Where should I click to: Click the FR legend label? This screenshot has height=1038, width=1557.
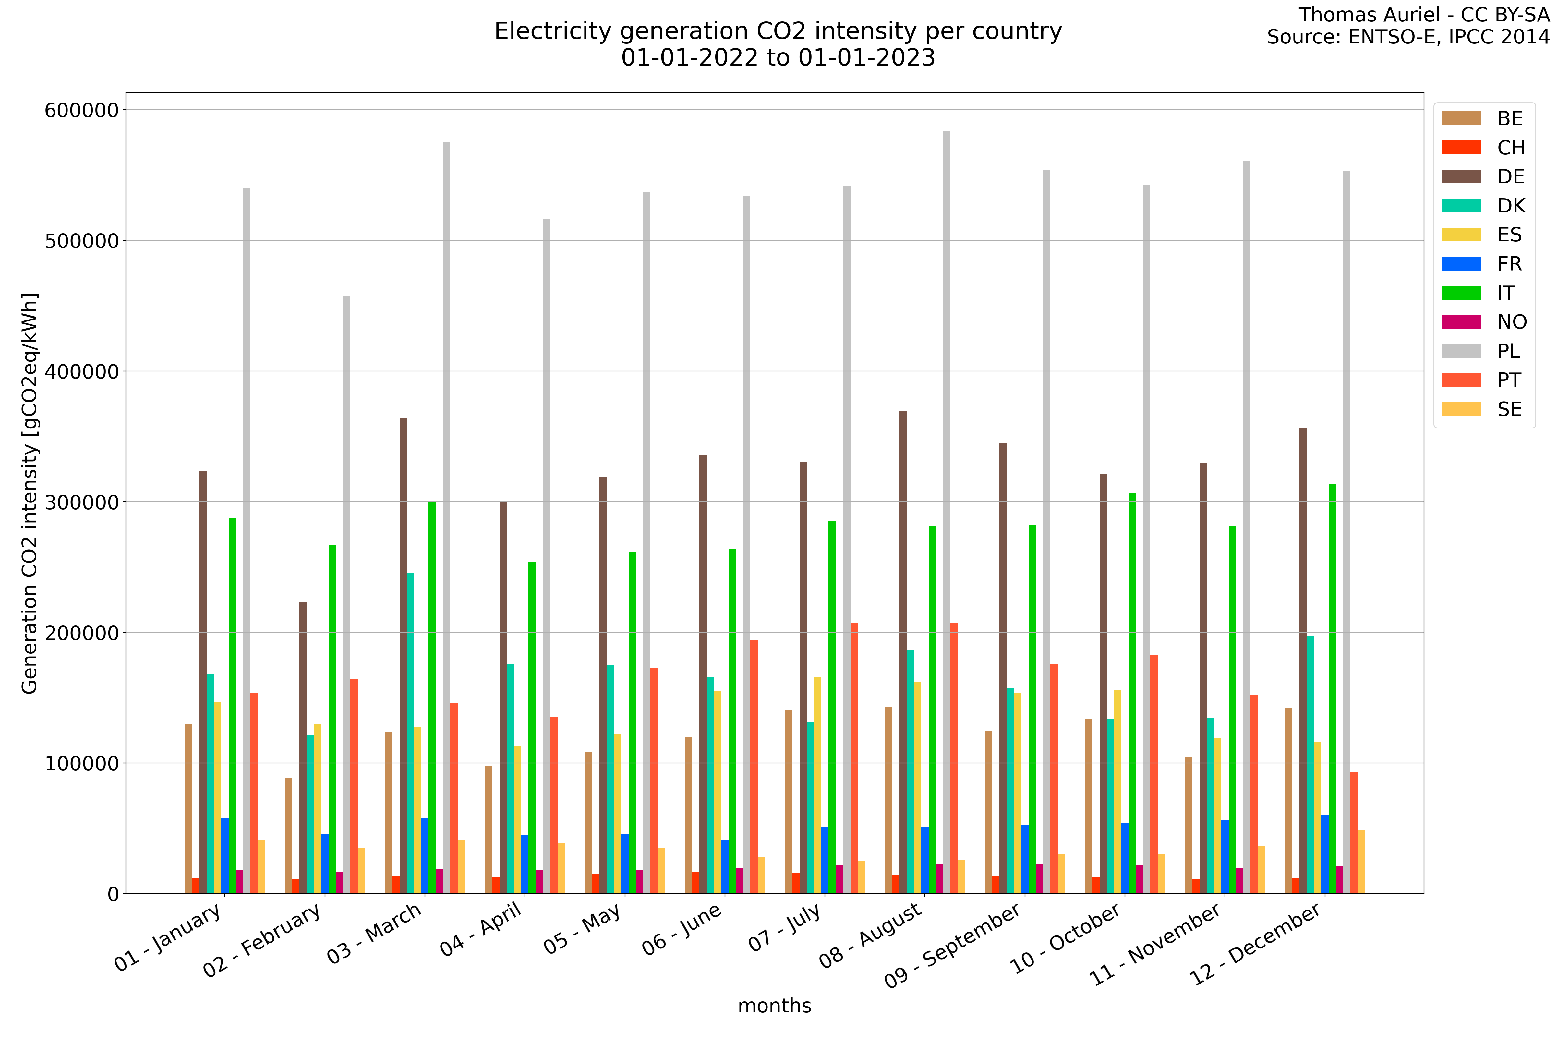point(1510,263)
